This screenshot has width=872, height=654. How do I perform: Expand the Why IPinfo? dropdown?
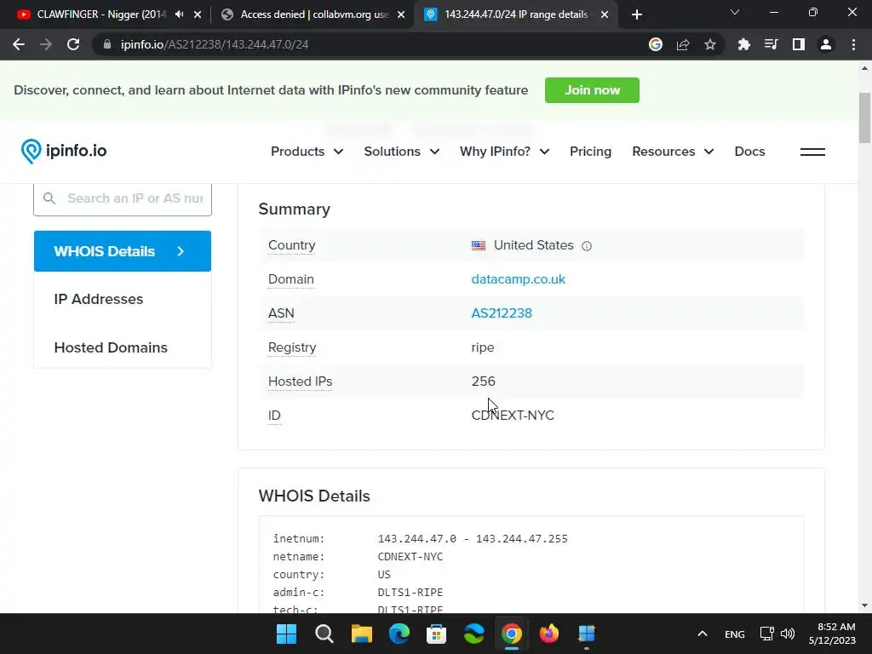tap(504, 152)
